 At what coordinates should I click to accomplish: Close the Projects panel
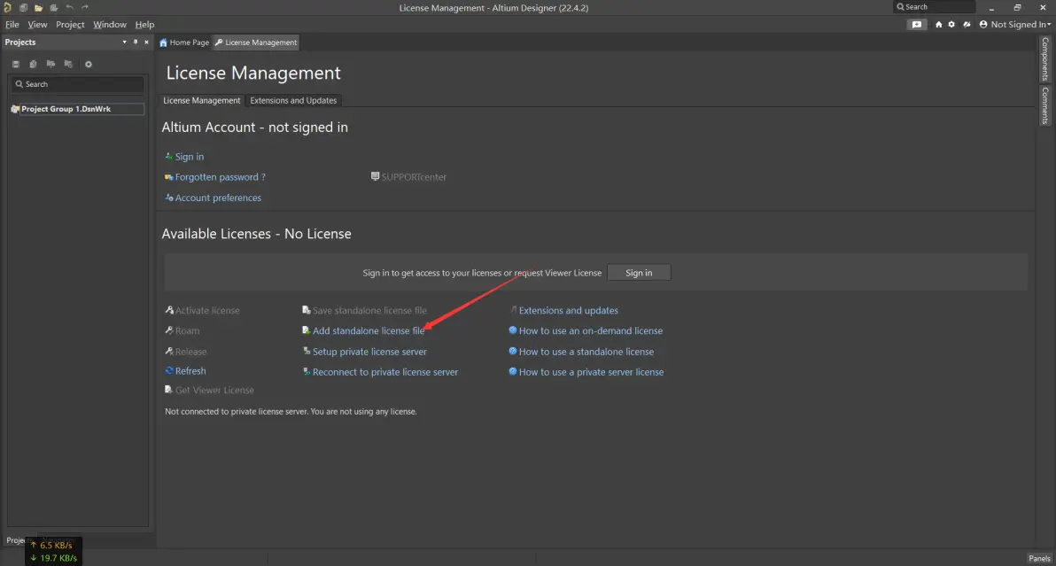146,42
